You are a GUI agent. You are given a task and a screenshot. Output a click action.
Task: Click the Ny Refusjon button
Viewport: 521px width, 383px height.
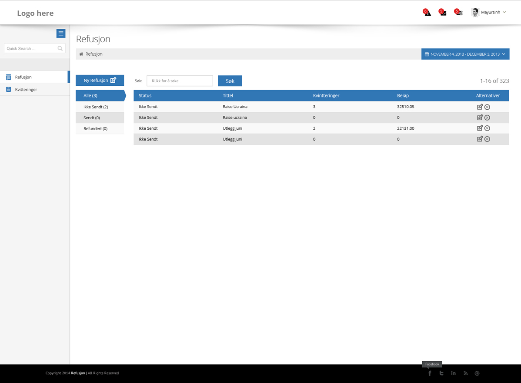(100, 81)
